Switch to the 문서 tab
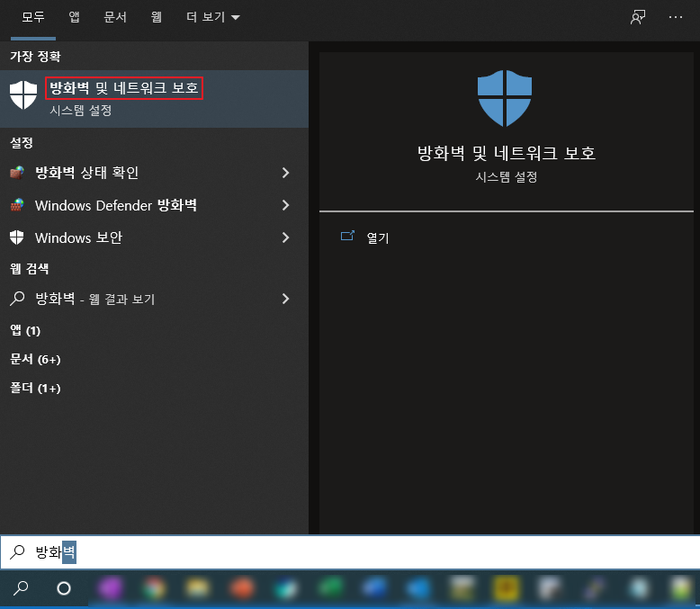Screen dimensions: 700x609 [115, 17]
